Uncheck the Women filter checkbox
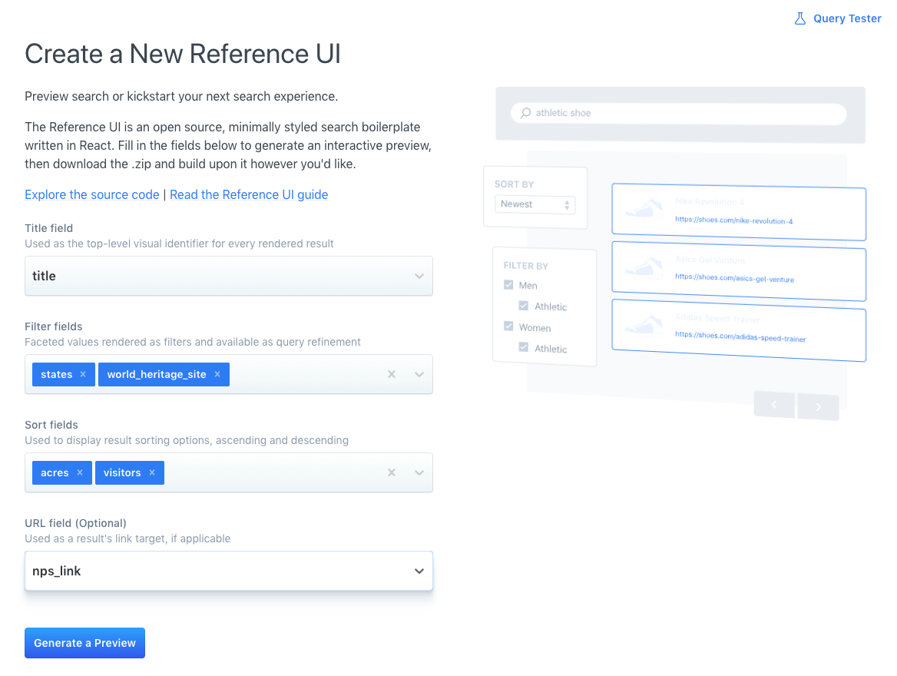 click(508, 326)
